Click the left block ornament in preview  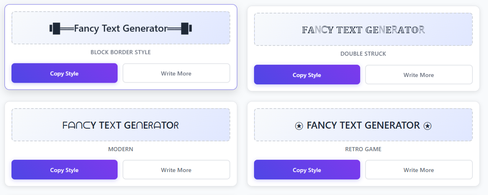coord(55,29)
